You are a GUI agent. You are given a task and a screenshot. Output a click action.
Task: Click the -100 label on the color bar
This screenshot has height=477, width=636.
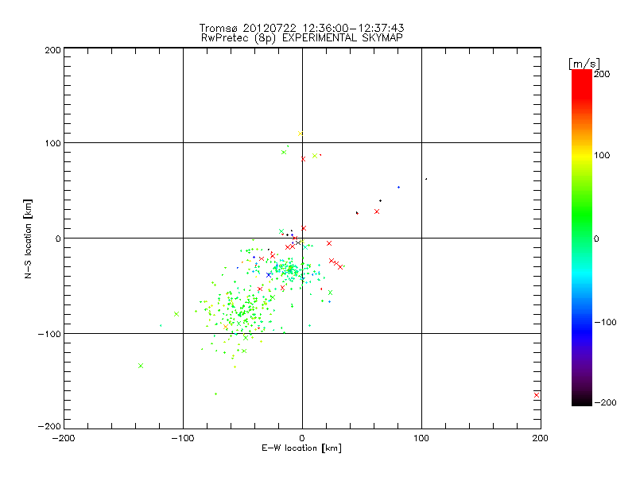[605, 322]
